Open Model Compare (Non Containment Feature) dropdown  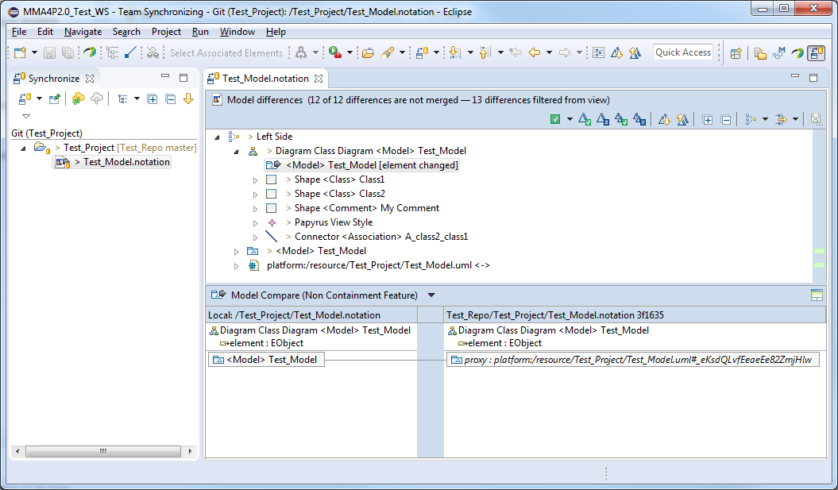coord(431,295)
